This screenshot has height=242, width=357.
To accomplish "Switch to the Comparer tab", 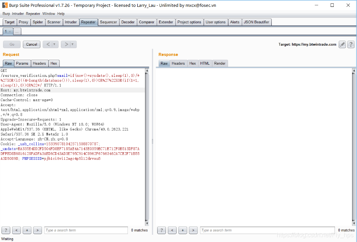I will coord(147,22).
